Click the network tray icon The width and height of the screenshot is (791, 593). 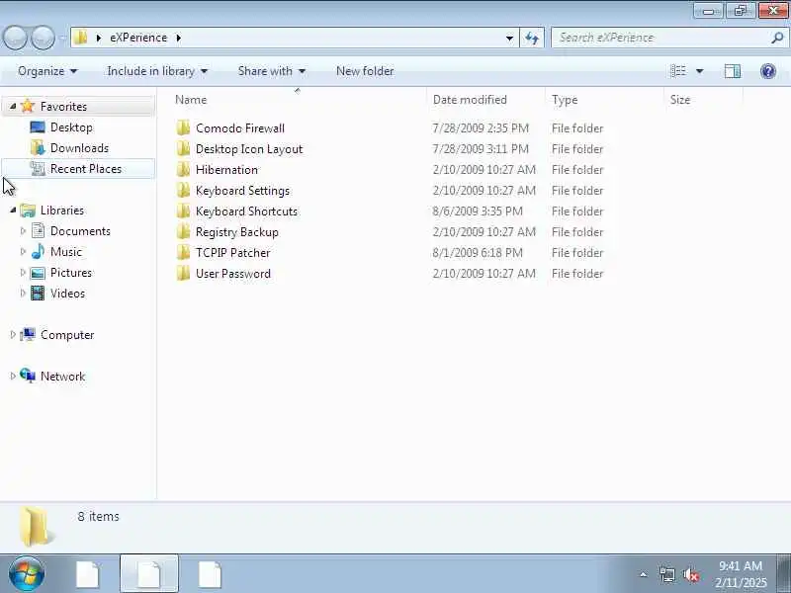click(666, 575)
